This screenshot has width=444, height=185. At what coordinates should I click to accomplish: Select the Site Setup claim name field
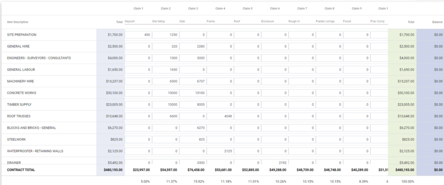pos(165,21)
